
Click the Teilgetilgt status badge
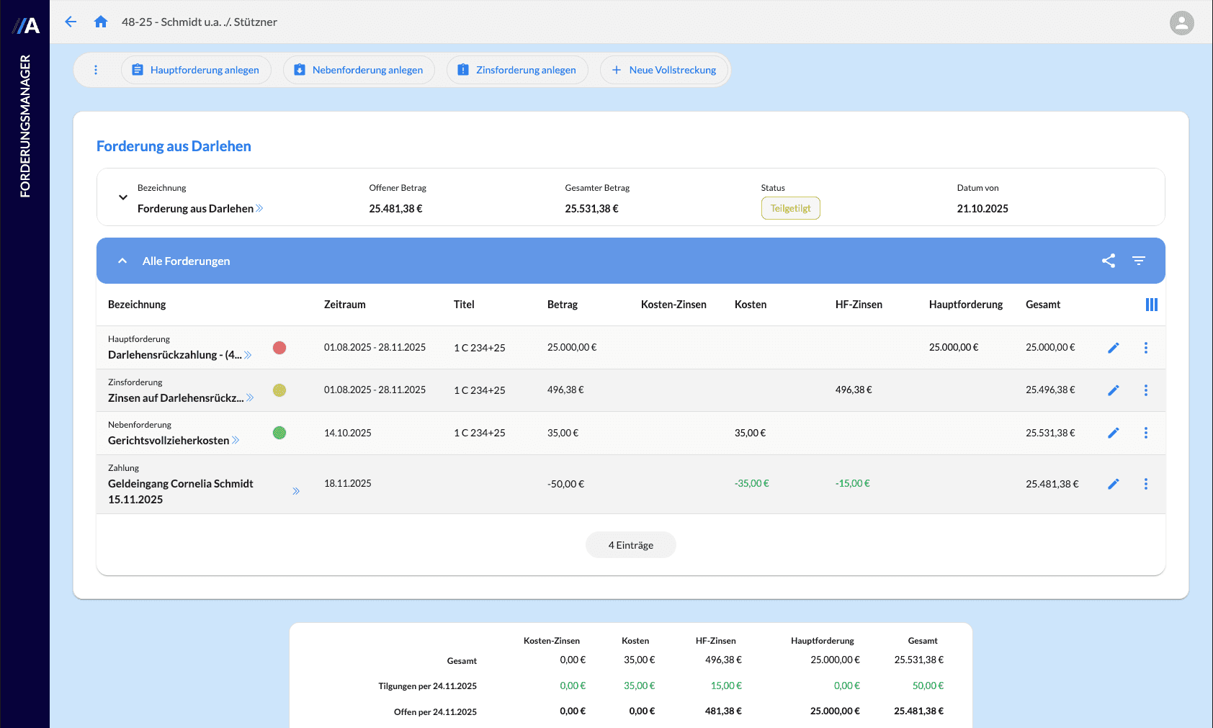[x=791, y=208]
